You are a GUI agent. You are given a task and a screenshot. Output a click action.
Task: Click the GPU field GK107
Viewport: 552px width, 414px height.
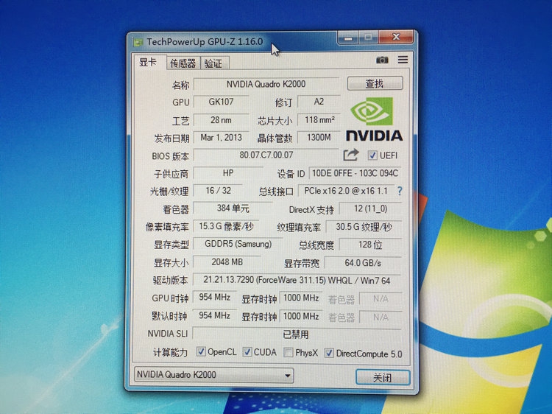coord(221,102)
